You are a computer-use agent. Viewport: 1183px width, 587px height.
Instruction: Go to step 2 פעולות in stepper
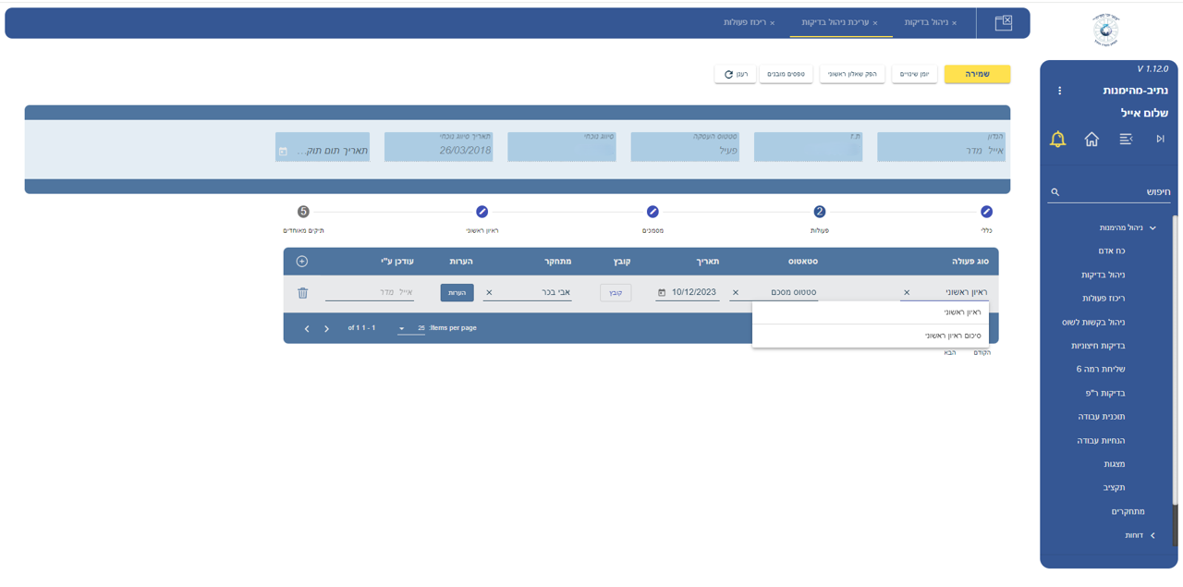[x=819, y=212]
